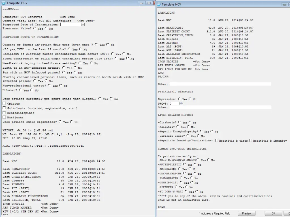Click the left Template: HCV window icon

[x=3, y=3]
